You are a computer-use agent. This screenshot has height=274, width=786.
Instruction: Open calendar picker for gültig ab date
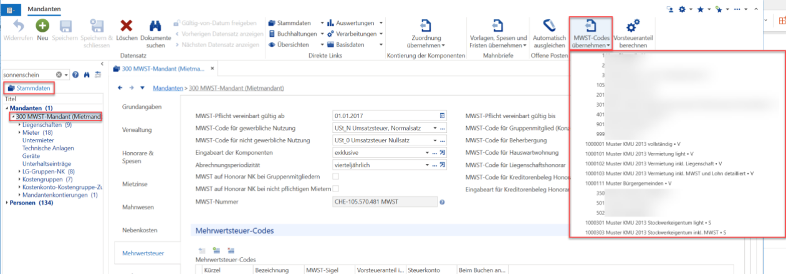click(443, 116)
